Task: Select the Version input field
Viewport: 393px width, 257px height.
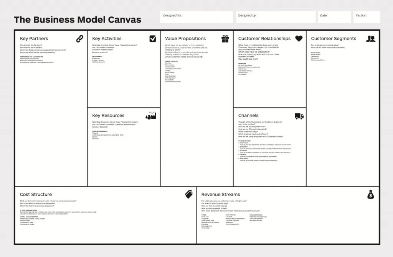Action: pyautogui.click(x=366, y=17)
